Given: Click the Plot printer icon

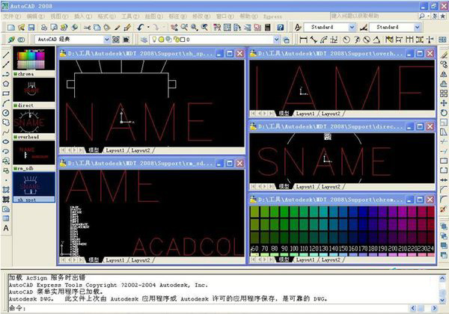Looking at the screenshot, I should (44, 27).
